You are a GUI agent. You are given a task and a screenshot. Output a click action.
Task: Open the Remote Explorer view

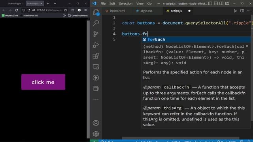tap(96, 67)
